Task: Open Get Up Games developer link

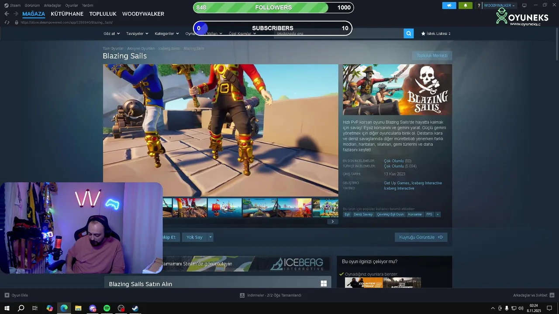Action: point(397,183)
